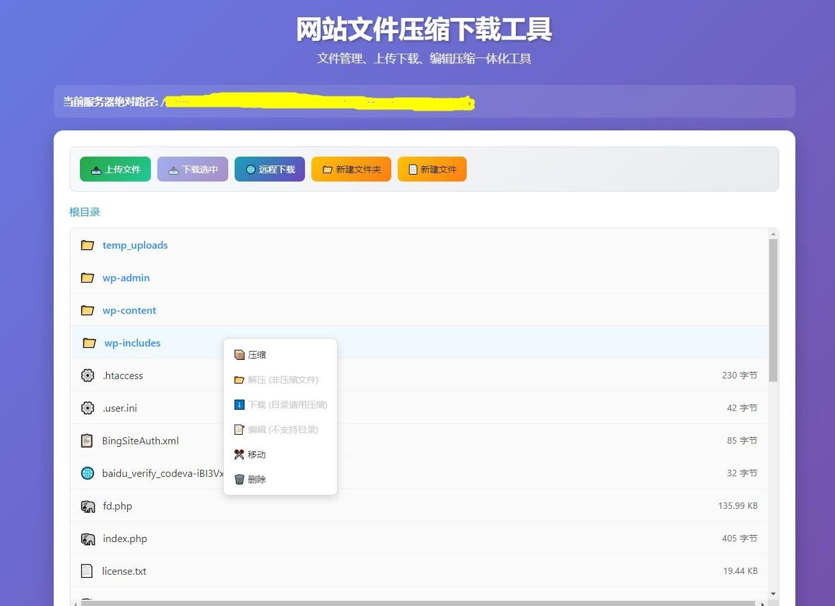Choose 移动 in the context menu
The height and width of the screenshot is (606, 835).
coord(280,454)
